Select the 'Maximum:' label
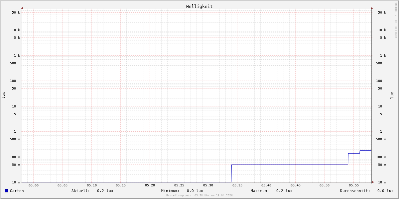Image resolution: width=399 pixels, height=199 pixels. tap(260, 191)
